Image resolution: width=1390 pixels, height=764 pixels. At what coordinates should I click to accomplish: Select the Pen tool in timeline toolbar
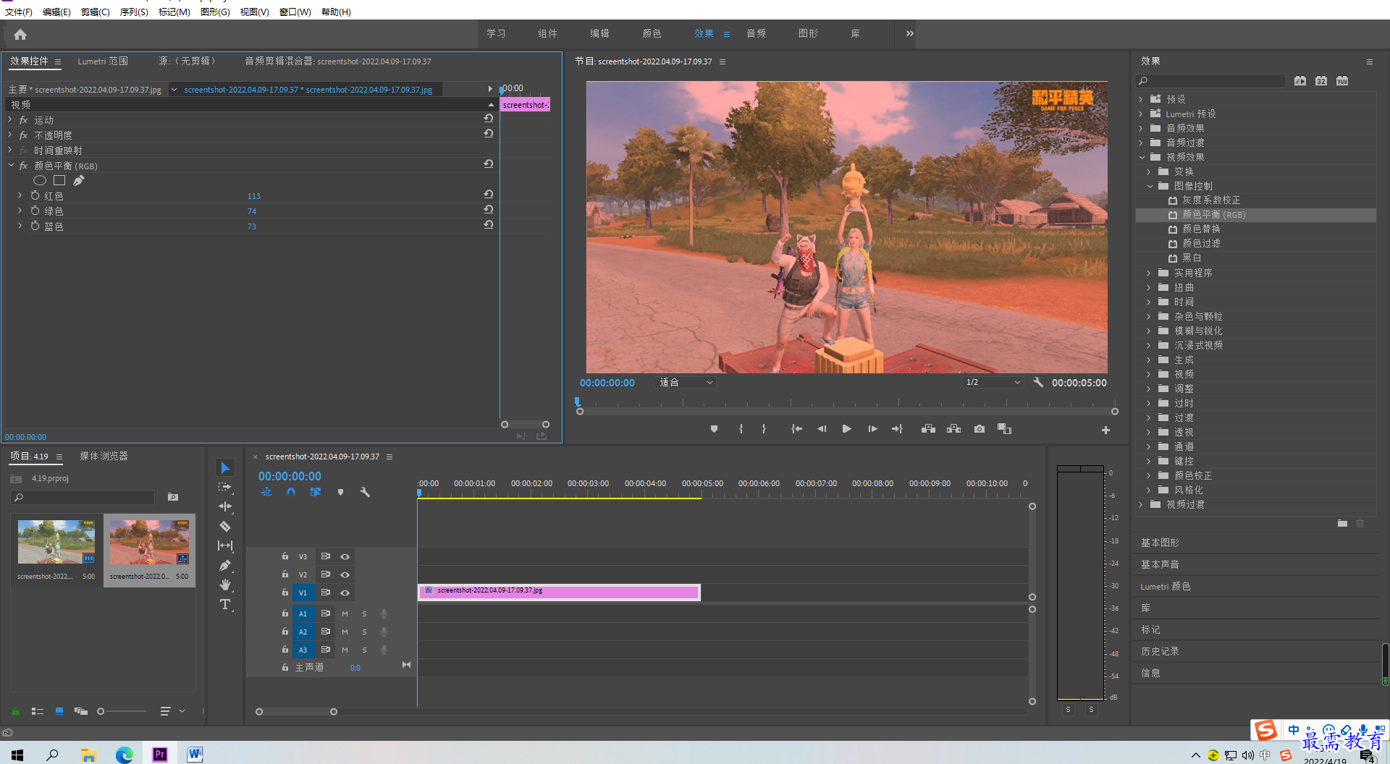coord(225,565)
